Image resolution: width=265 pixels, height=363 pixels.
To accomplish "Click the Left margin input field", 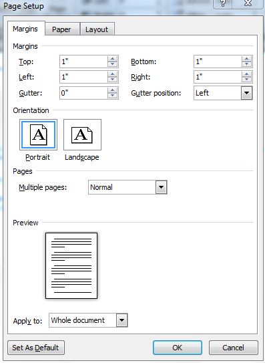I will coord(83,77).
